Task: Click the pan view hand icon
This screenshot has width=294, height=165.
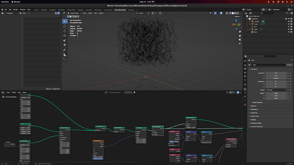Action: pyautogui.click(x=239, y=36)
